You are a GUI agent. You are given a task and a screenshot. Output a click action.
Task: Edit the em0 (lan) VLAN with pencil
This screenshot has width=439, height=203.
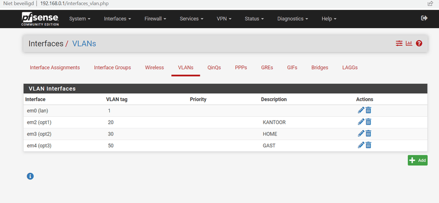coord(361,110)
